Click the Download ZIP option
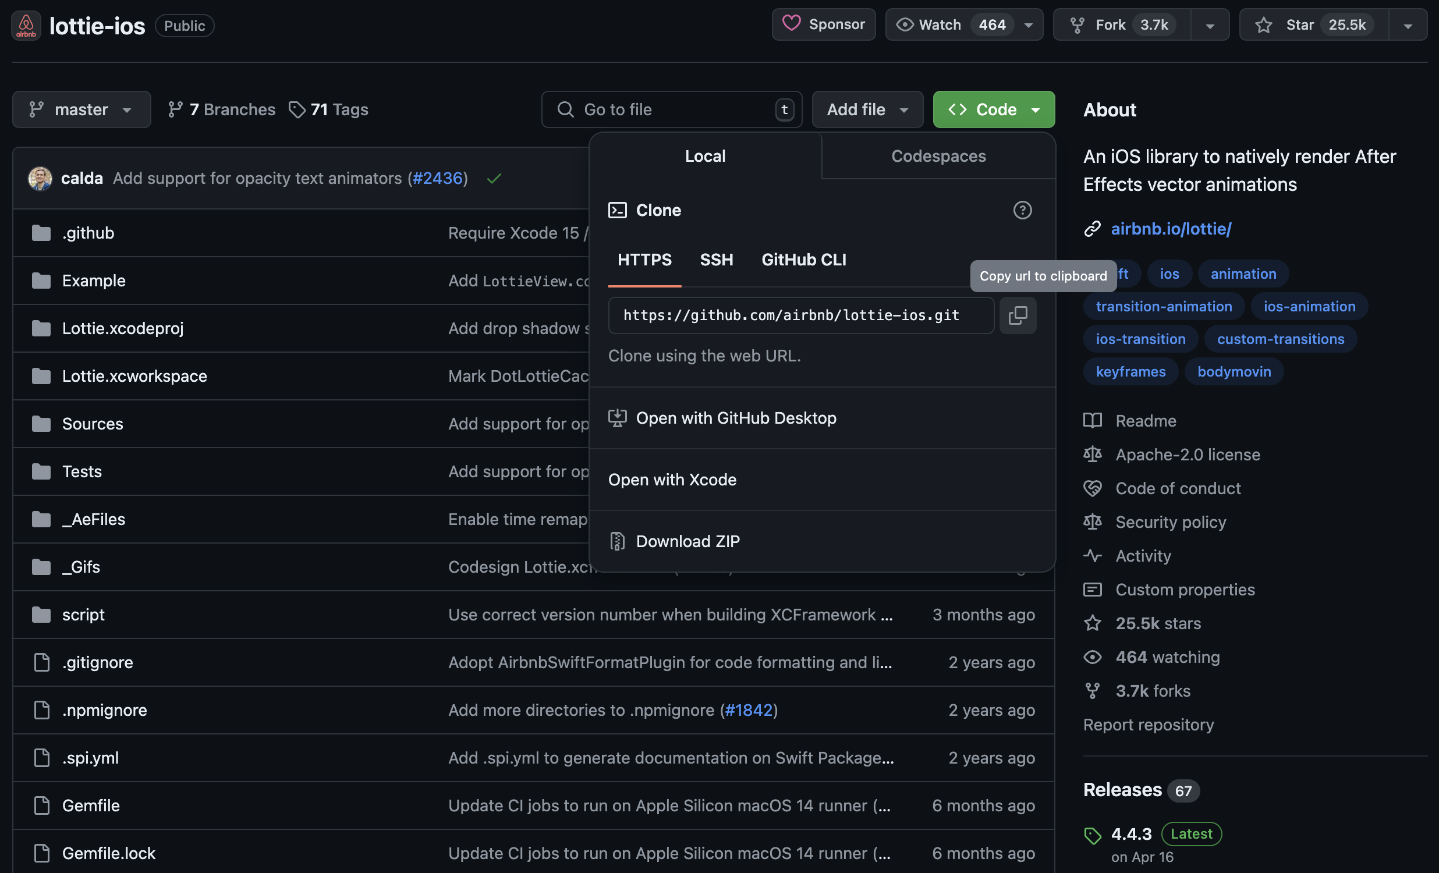The width and height of the screenshot is (1439, 873). tap(687, 541)
